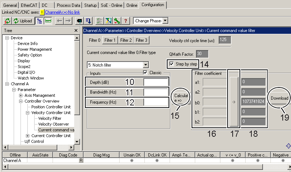The image size is (291, 172).
Task: Click the refresh icon with red mark
Action: (x=8, y=21)
